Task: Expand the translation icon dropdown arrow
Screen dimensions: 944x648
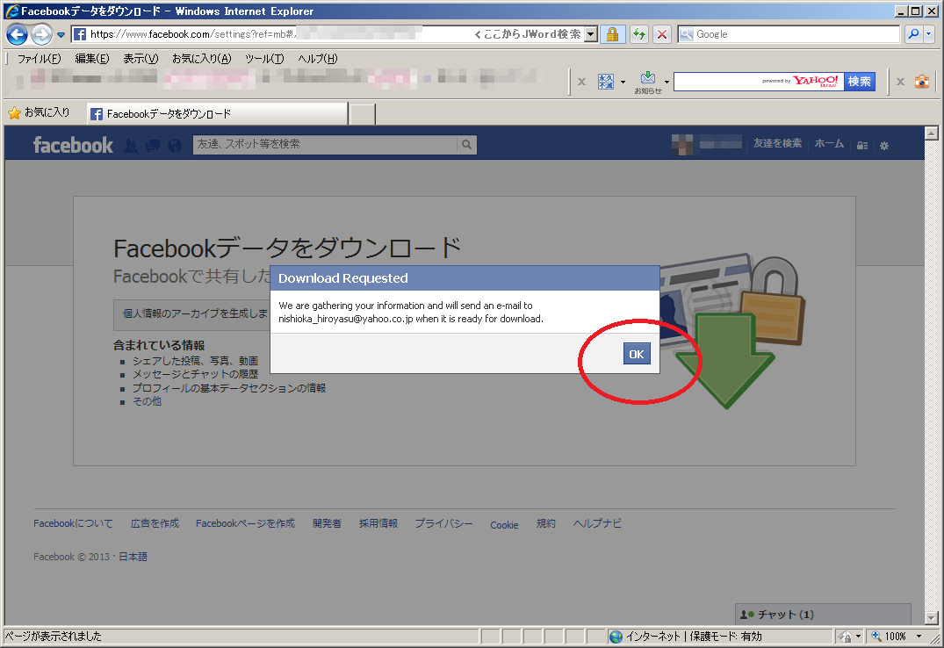Action: click(623, 82)
